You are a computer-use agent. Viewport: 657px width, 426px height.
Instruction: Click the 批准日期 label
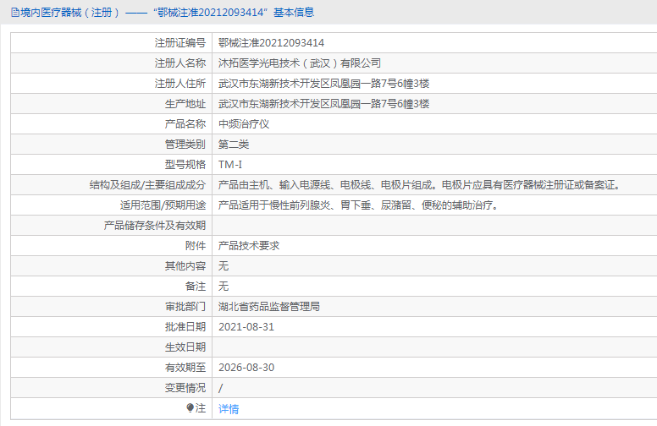[185, 327]
